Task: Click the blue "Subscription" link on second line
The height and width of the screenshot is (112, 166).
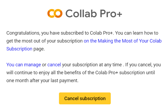Action: pos(19,49)
